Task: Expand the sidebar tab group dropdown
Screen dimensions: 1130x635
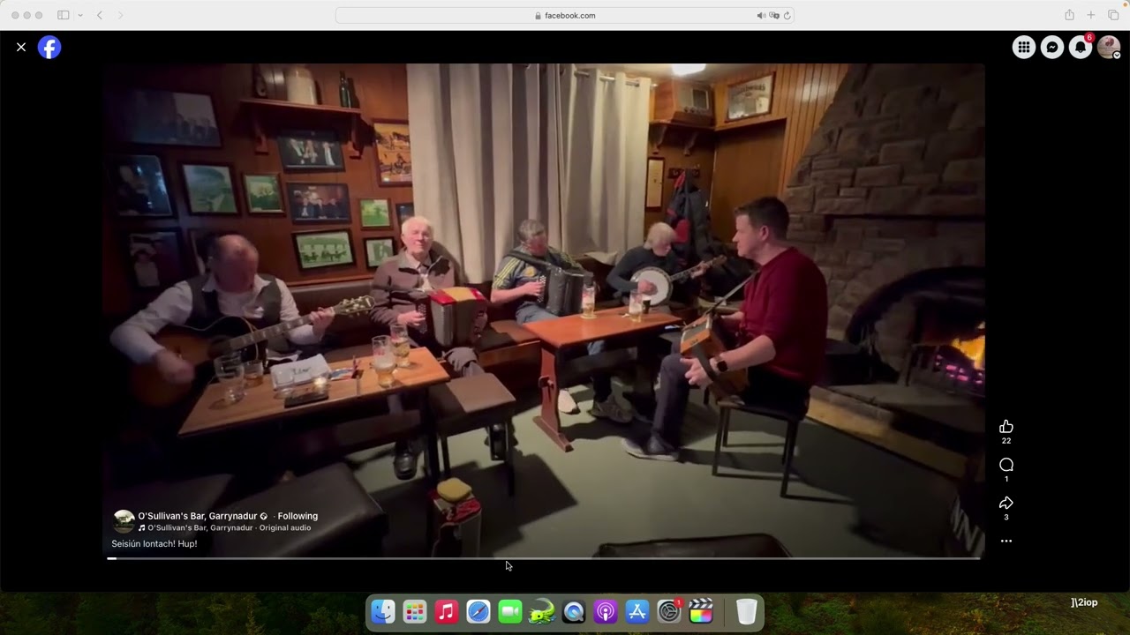Action: coord(79,15)
